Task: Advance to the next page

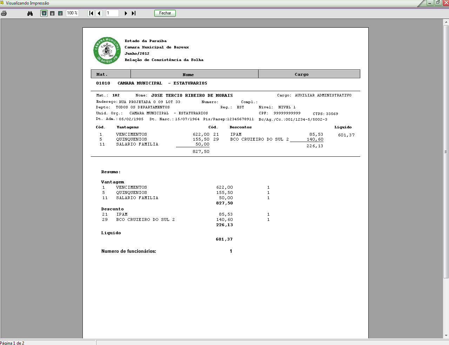Action: 126,13
